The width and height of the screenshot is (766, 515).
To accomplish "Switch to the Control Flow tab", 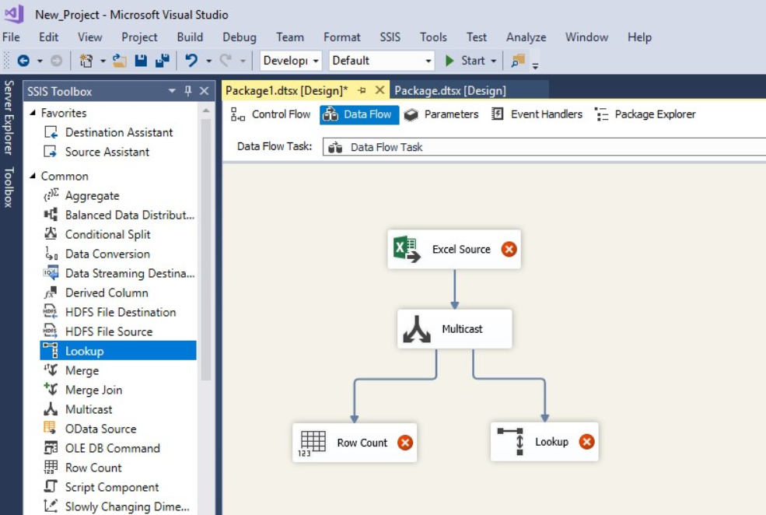I will 271,114.
